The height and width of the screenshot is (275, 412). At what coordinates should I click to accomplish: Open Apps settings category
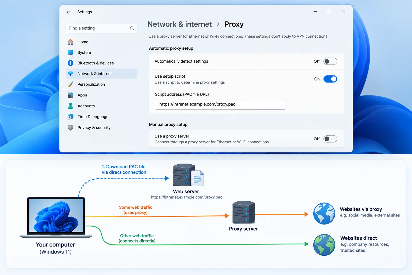[101, 95]
